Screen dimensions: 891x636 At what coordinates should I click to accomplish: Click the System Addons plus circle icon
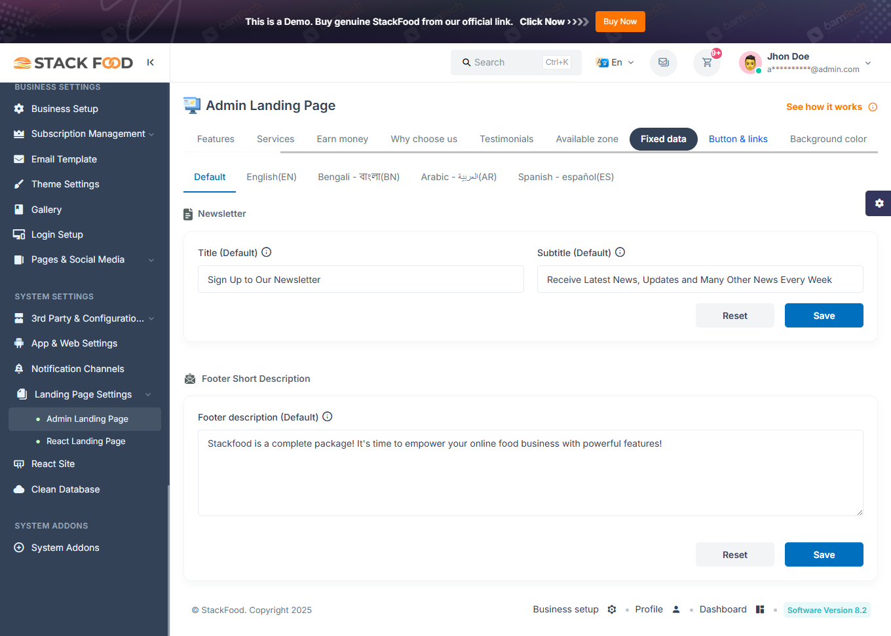pyautogui.click(x=19, y=548)
